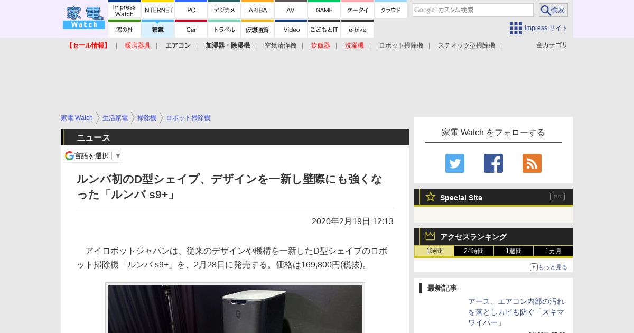Open the こどもとIT nav tab
This screenshot has width=634, height=333.
pos(324,29)
